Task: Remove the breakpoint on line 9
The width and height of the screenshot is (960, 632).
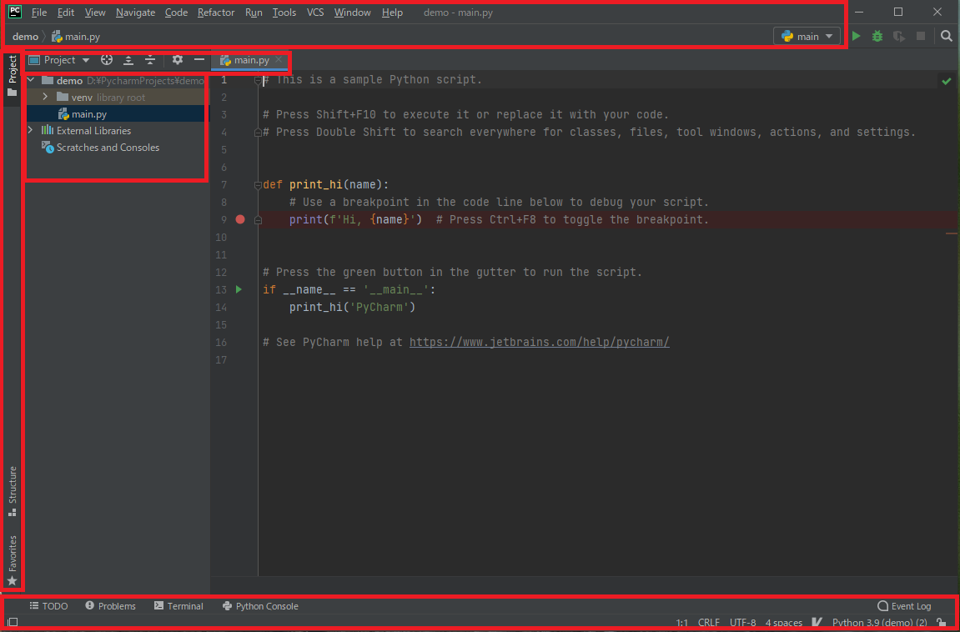Action: 240,219
